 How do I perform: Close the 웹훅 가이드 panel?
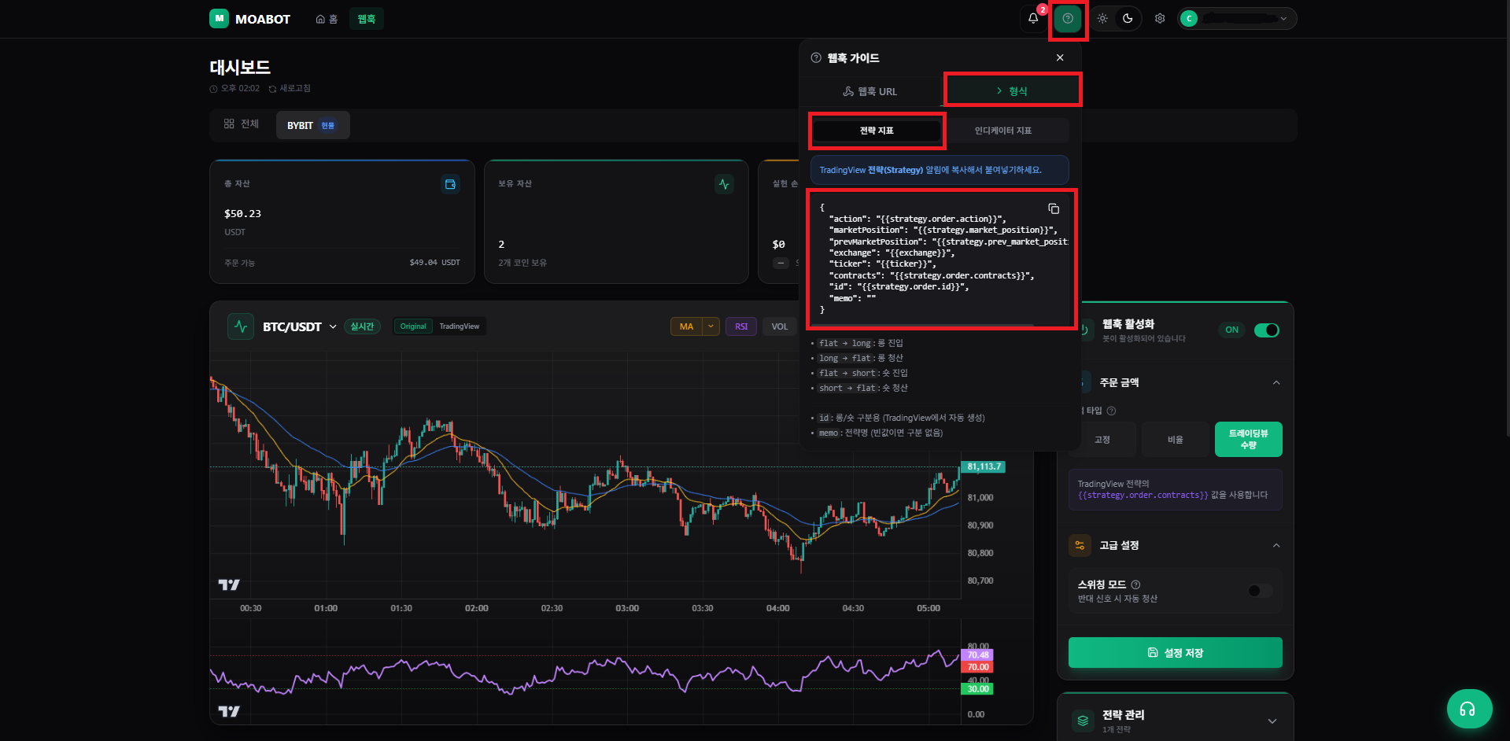(1060, 57)
